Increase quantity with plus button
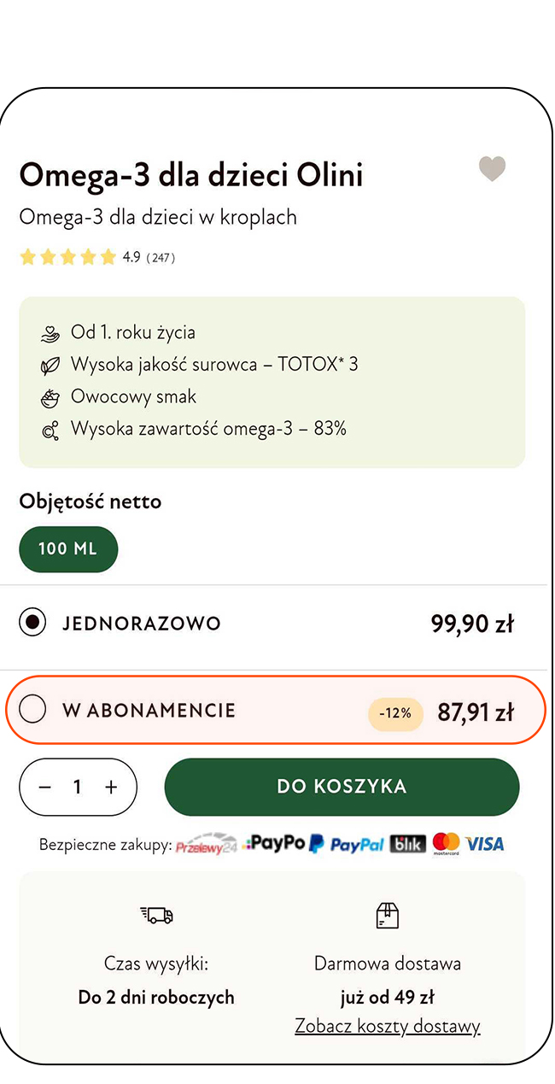This screenshot has height=1084, width=555. 111,787
